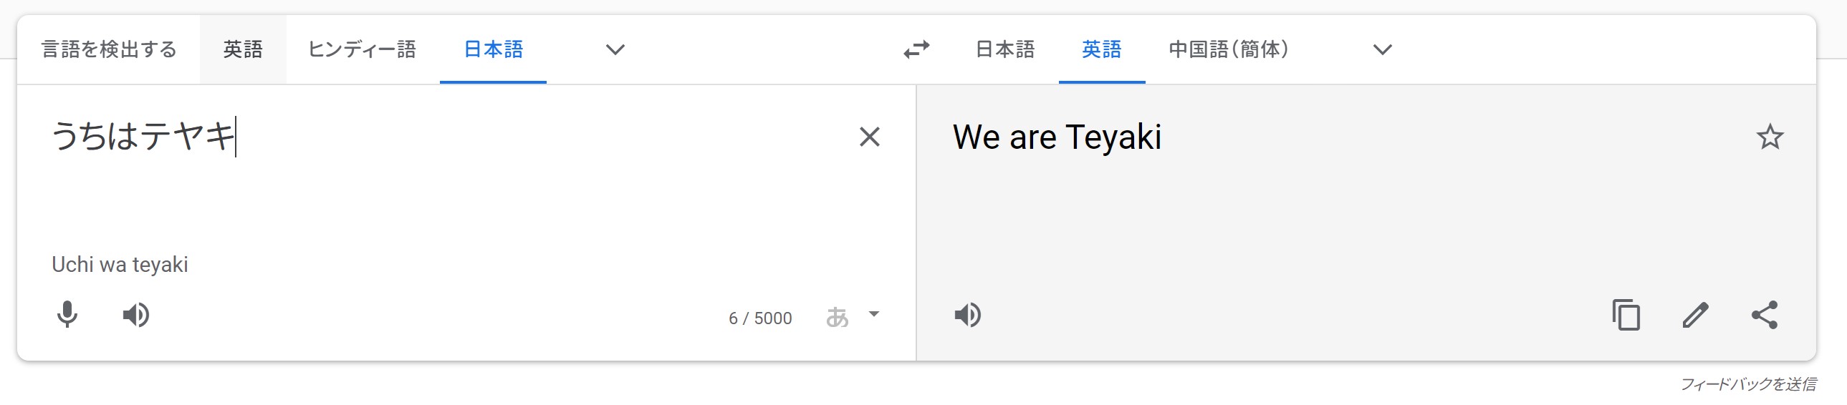Image resolution: width=1847 pixels, height=405 pixels.
Task: Choose ヒンディー語 as source language
Action: click(x=362, y=49)
